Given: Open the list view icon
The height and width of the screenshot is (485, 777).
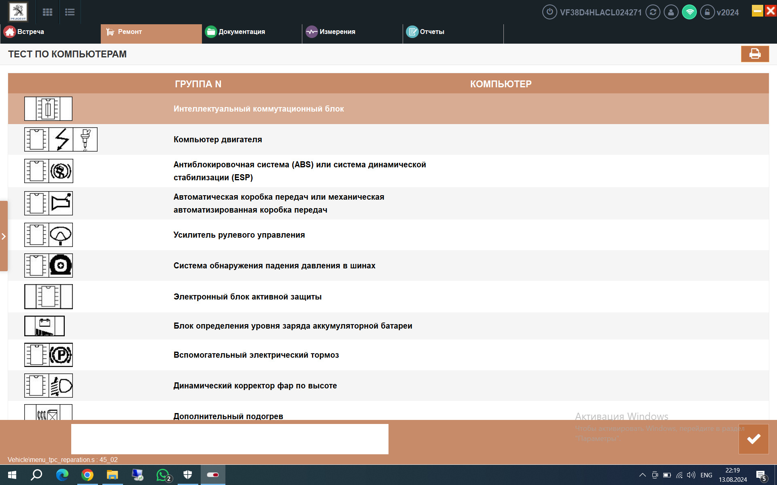Looking at the screenshot, I should point(70,12).
